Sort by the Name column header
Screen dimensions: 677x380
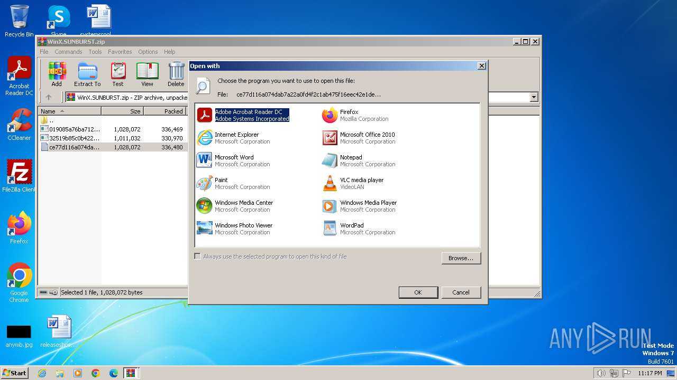(x=70, y=111)
